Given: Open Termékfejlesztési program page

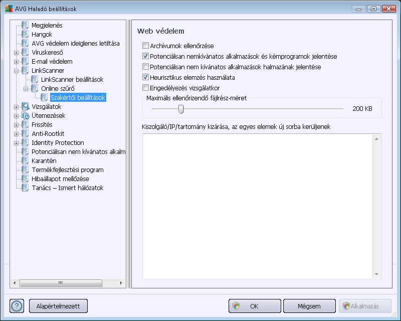Looking at the screenshot, I should 68,170.
